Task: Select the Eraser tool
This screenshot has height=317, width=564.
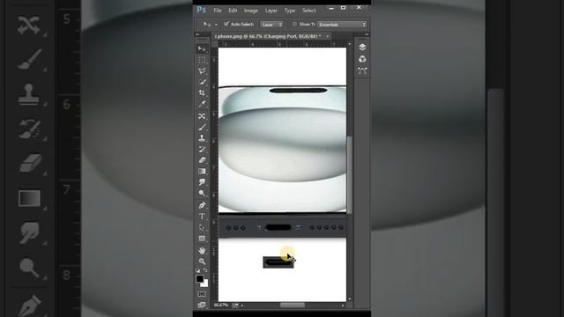Action: (x=202, y=160)
